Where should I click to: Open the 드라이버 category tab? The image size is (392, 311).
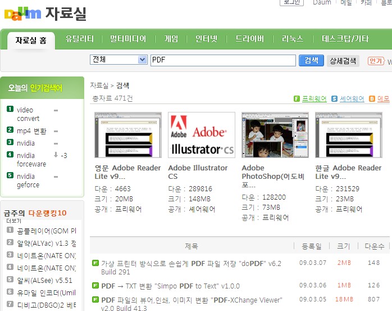pyautogui.click(x=249, y=39)
